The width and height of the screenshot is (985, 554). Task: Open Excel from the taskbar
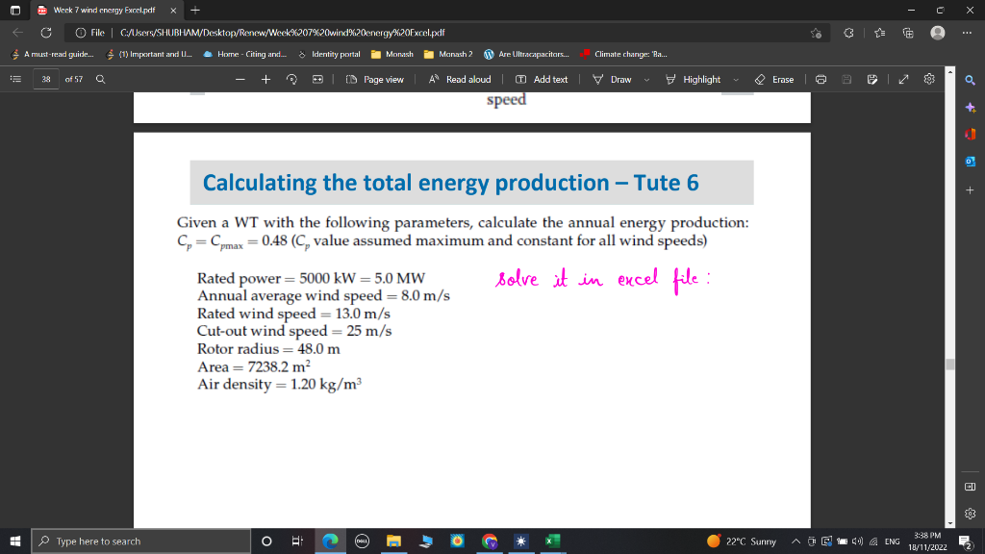(551, 541)
